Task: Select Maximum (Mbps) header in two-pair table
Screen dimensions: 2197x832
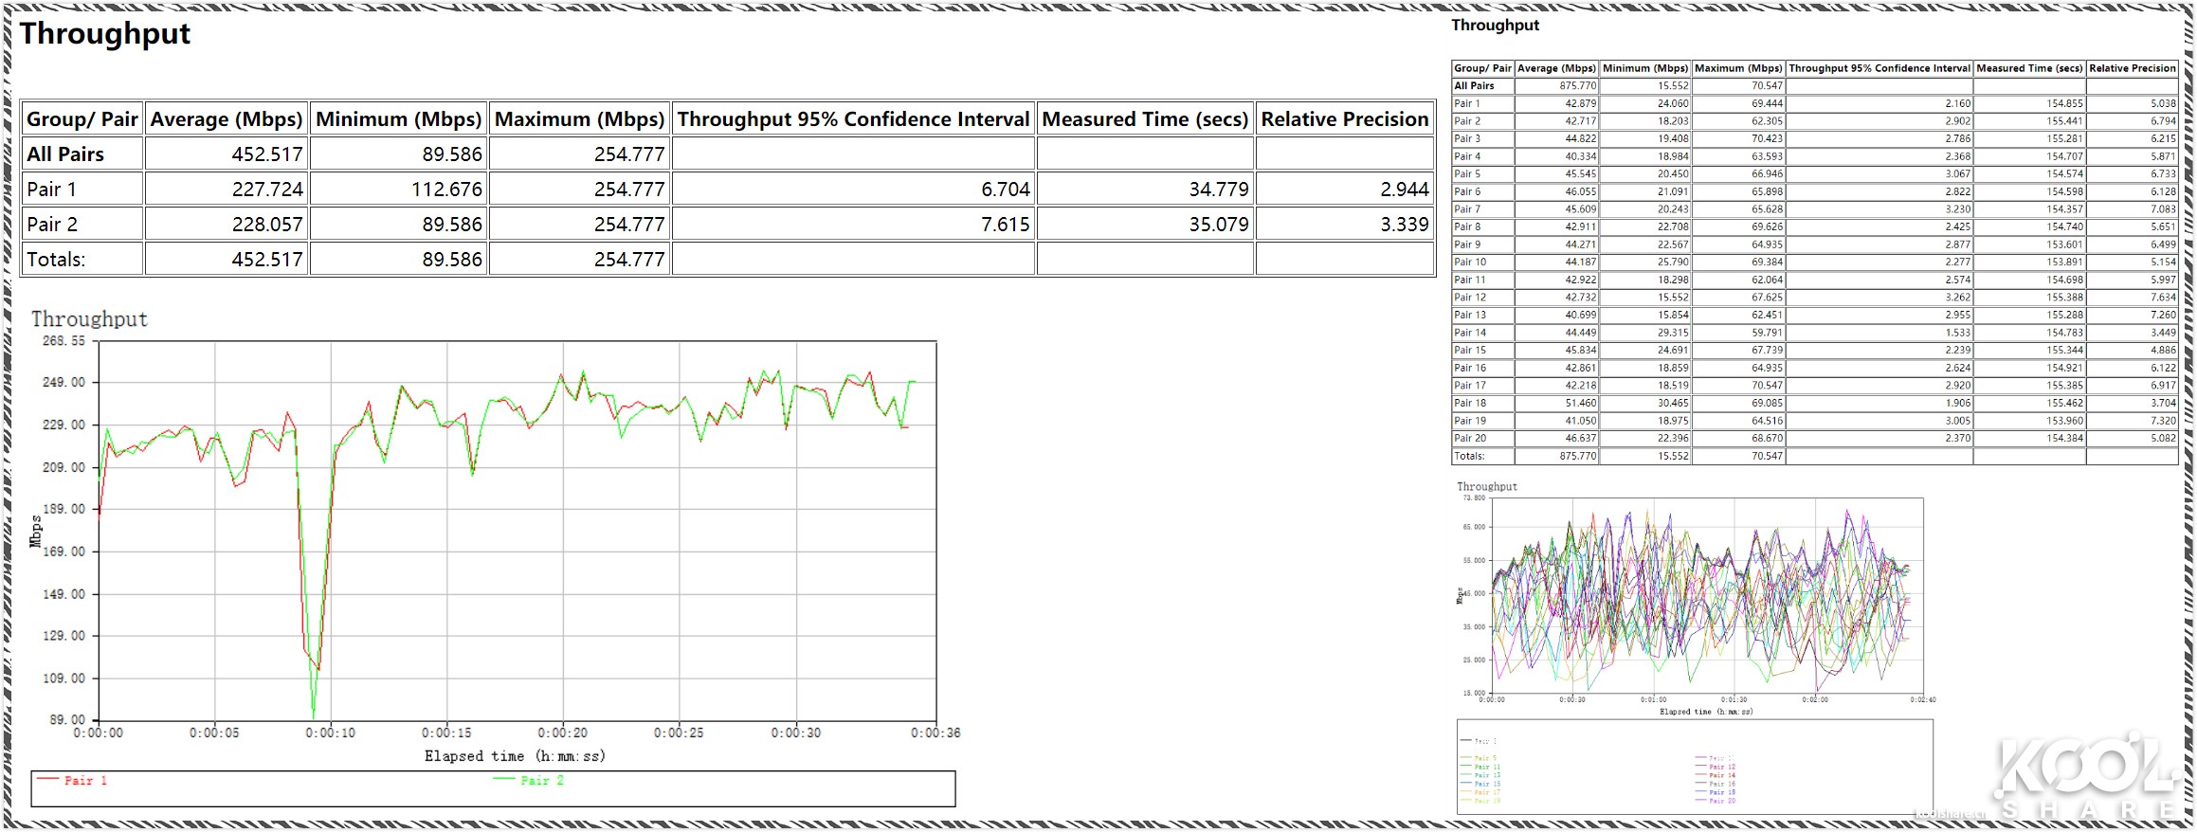Action: click(579, 119)
